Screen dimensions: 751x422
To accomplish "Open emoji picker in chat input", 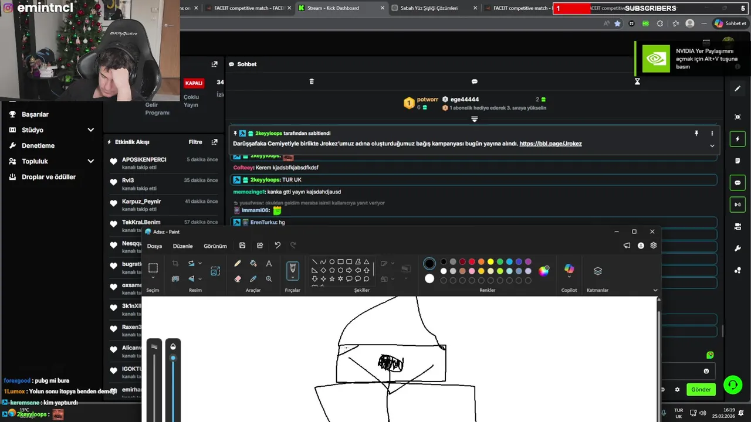I will pyautogui.click(x=706, y=371).
